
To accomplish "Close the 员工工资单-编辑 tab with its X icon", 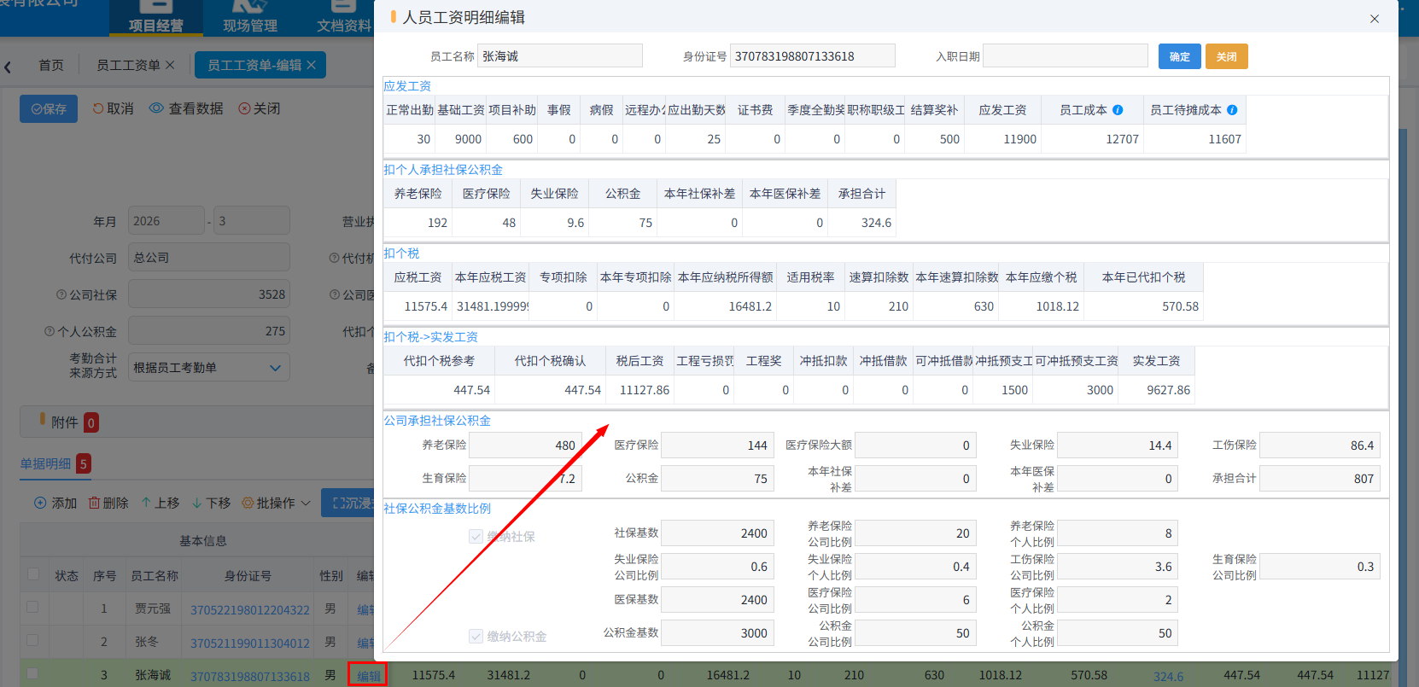I will pyautogui.click(x=311, y=65).
